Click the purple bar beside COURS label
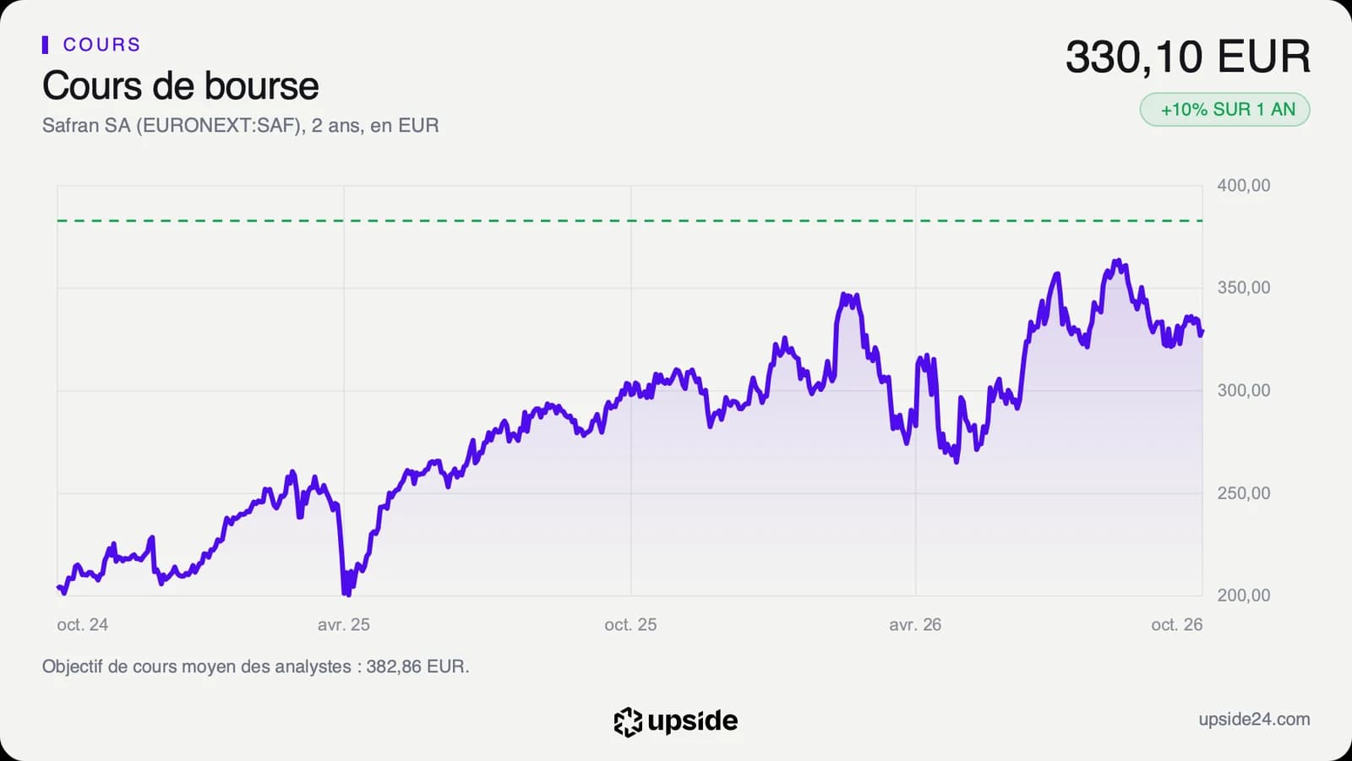The image size is (1352, 761). (x=45, y=45)
